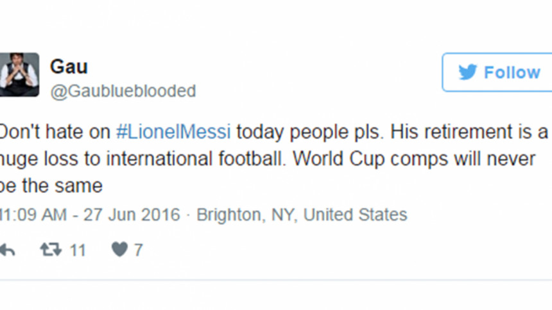Image resolution: width=552 pixels, height=310 pixels.
Task: Click the display name Gau
Action: tap(69, 67)
